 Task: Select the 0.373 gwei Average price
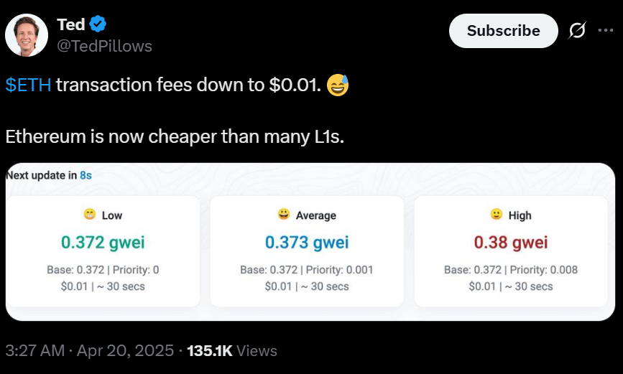[307, 243]
